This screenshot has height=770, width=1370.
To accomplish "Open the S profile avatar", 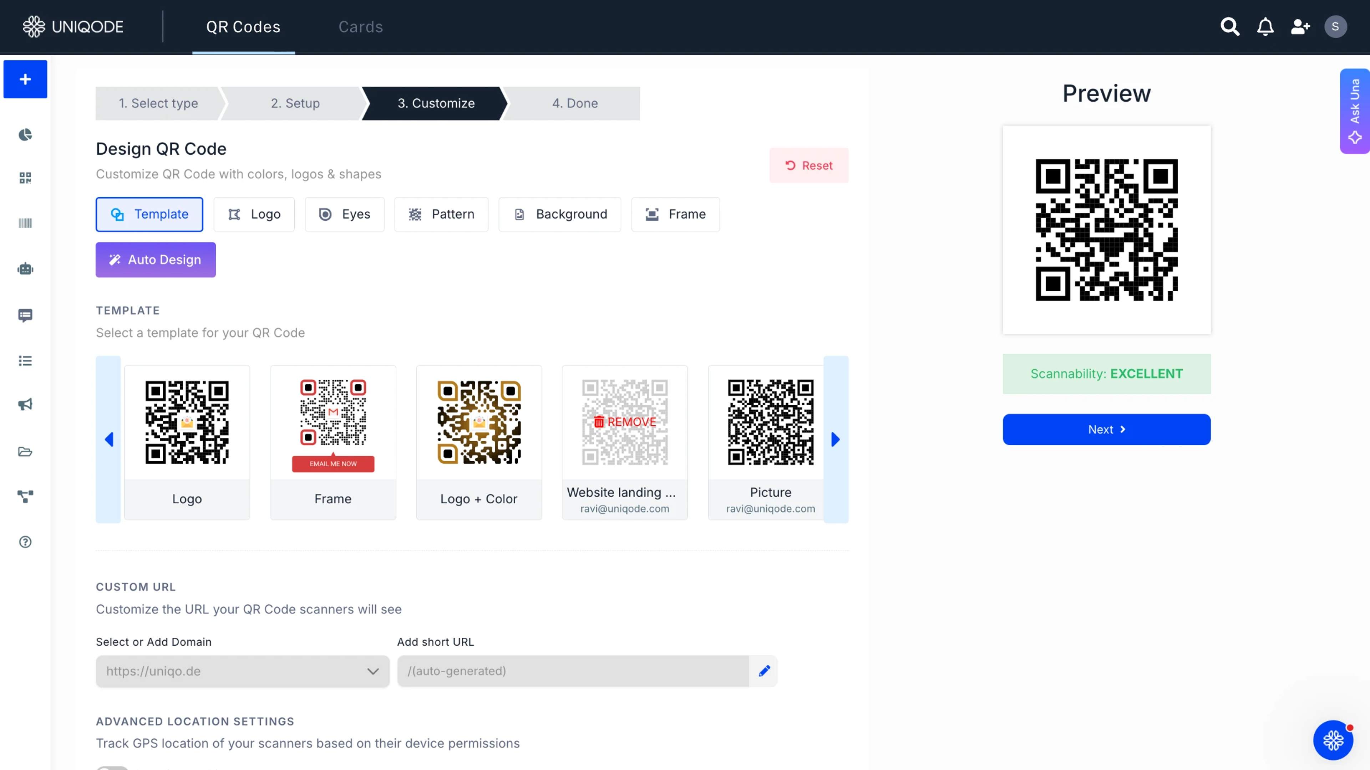I will point(1335,27).
